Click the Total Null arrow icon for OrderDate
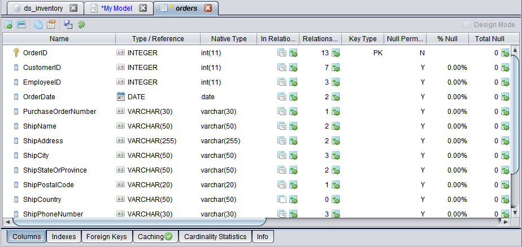 pyautogui.click(x=506, y=97)
